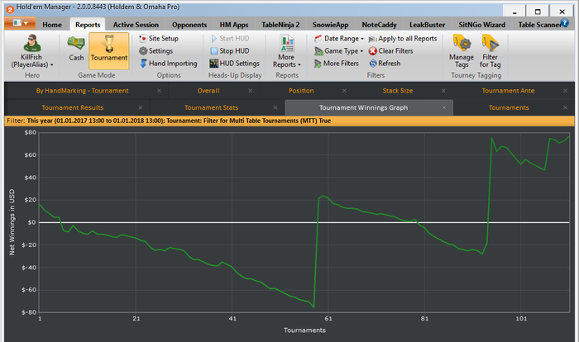Open the TableNinja 2 tab
The width and height of the screenshot is (579, 342).
[x=280, y=25]
